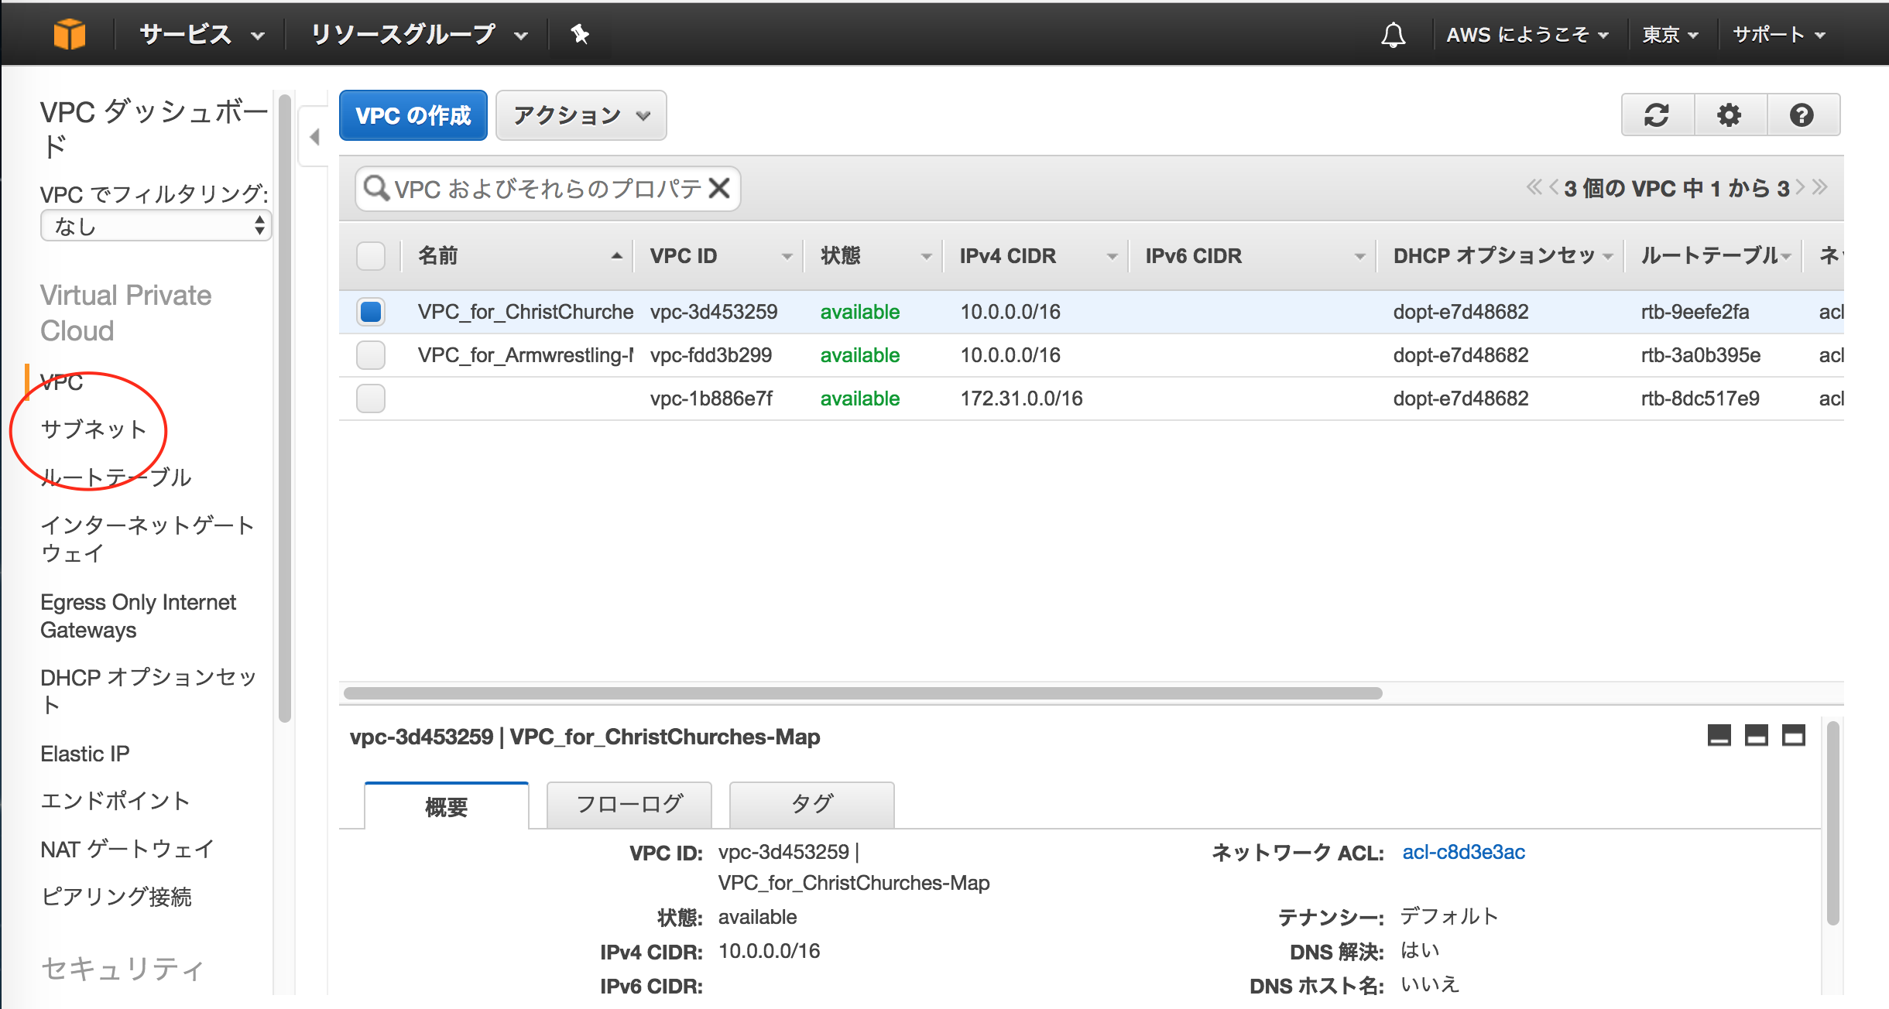Select the 概要 tab
The width and height of the screenshot is (1889, 1009).
tap(447, 806)
